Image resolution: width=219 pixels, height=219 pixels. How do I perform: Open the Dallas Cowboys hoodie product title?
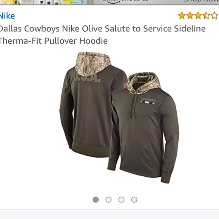click(x=102, y=35)
